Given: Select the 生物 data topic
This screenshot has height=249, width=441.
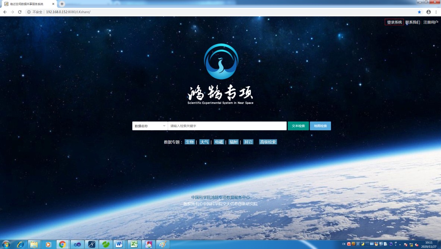Looking at the screenshot, I should tap(189, 142).
